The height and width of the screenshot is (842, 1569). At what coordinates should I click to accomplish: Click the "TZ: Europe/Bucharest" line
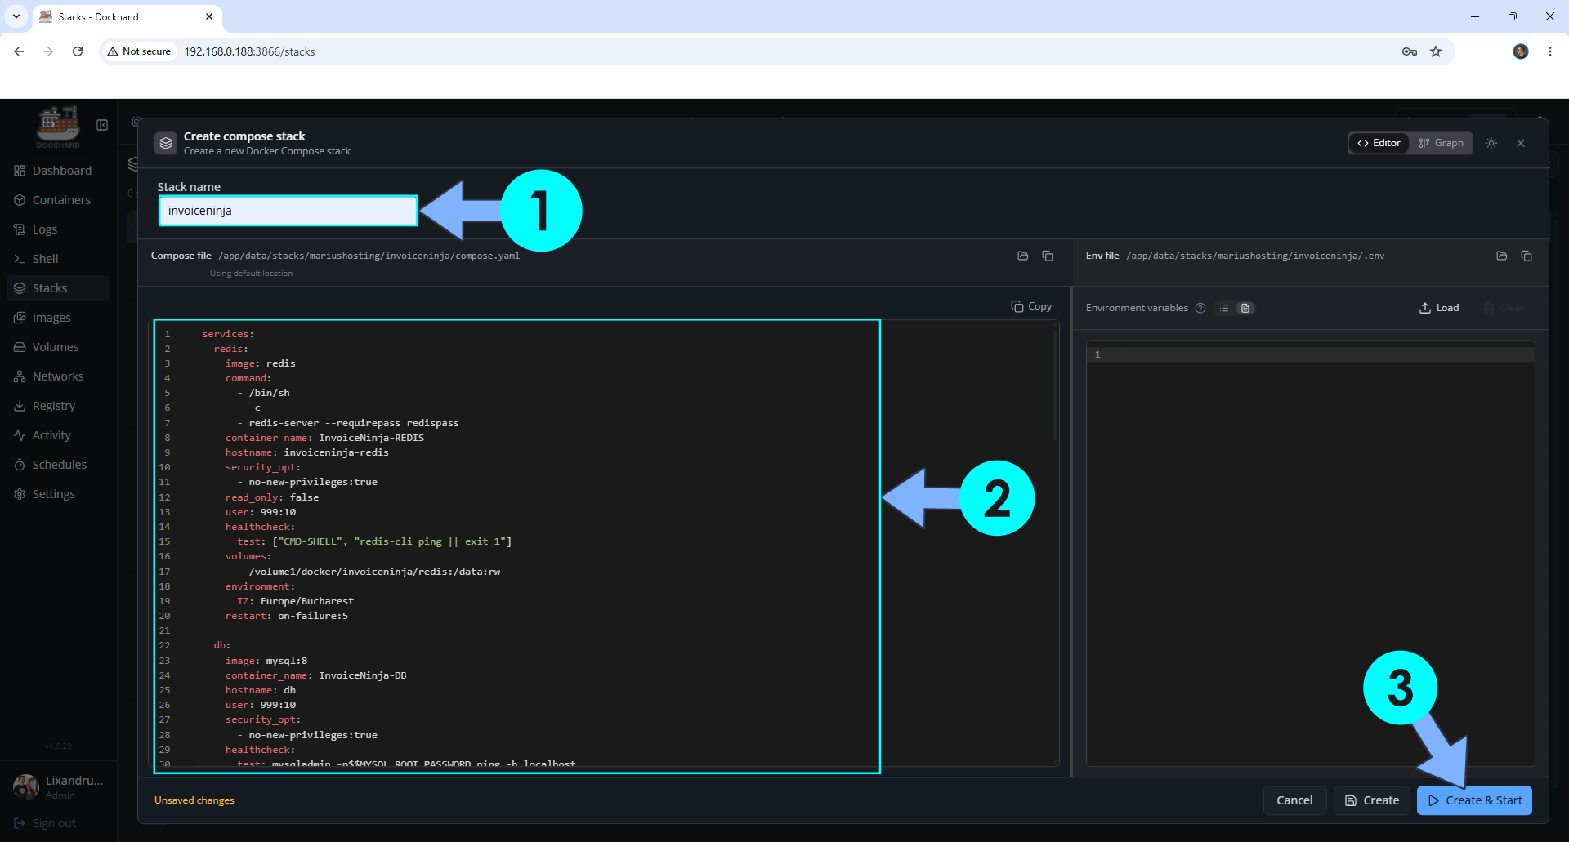[x=295, y=601]
